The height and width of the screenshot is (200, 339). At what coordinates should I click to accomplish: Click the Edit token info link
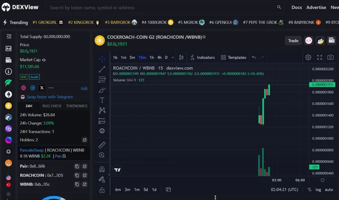pos(84,89)
